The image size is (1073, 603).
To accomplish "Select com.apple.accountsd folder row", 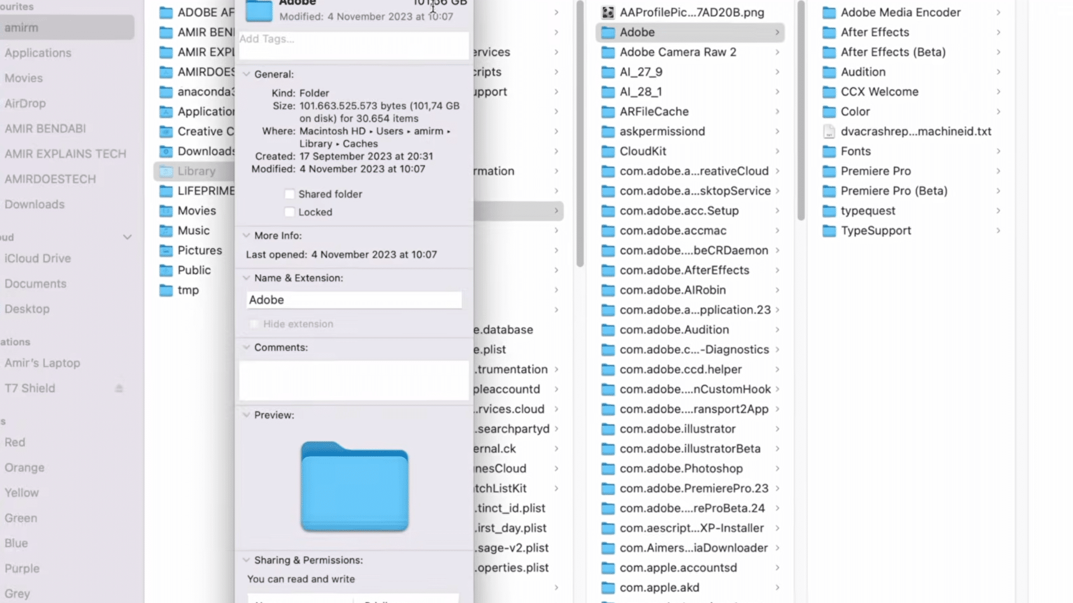I will (x=690, y=568).
